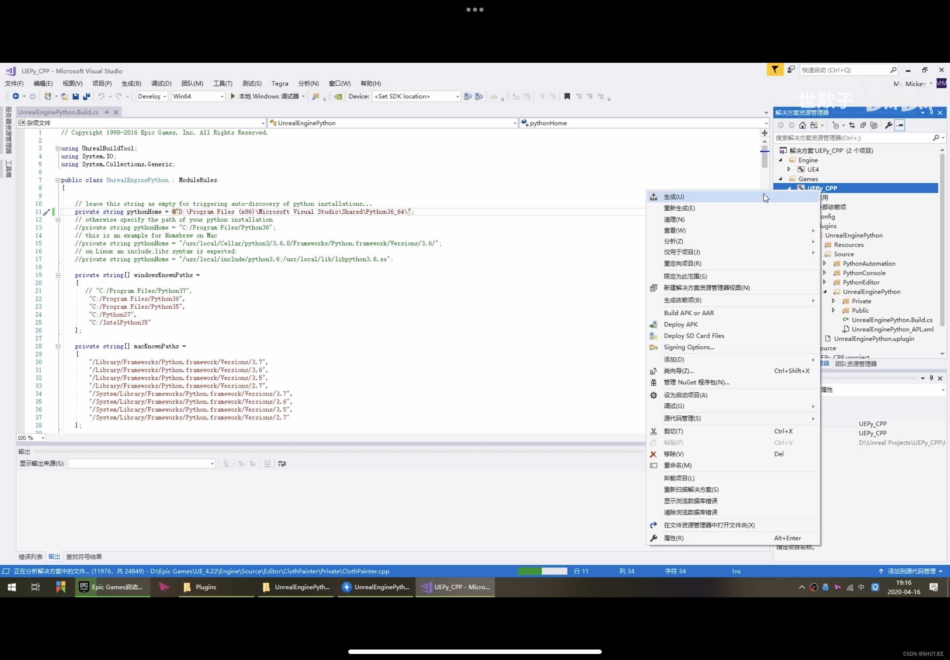The width and height of the screenshot is (950, 660).
Task: Click the Save file icon
Action: click(75, 96)
